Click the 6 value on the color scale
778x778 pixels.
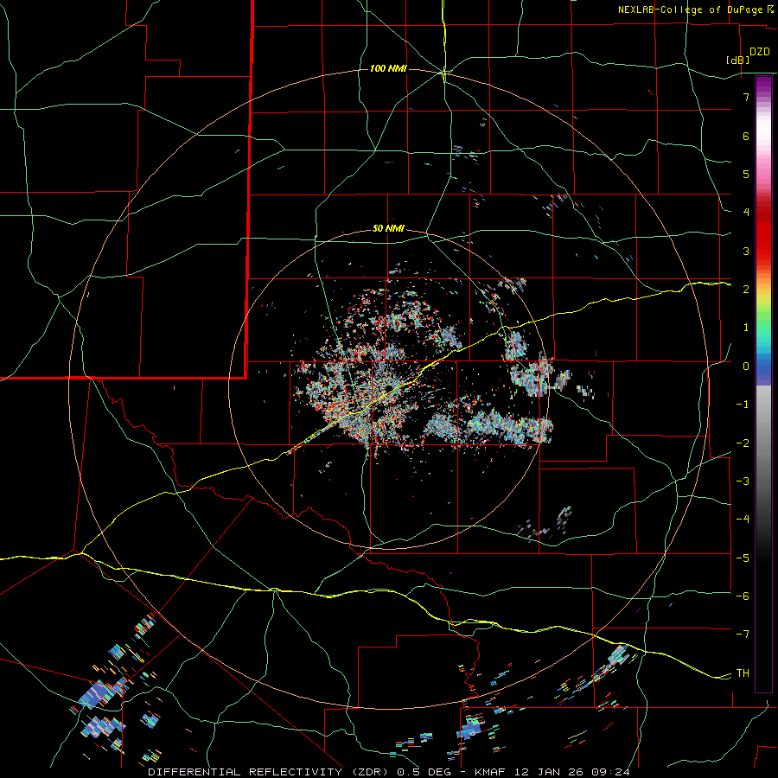click(x=746, y=136)
